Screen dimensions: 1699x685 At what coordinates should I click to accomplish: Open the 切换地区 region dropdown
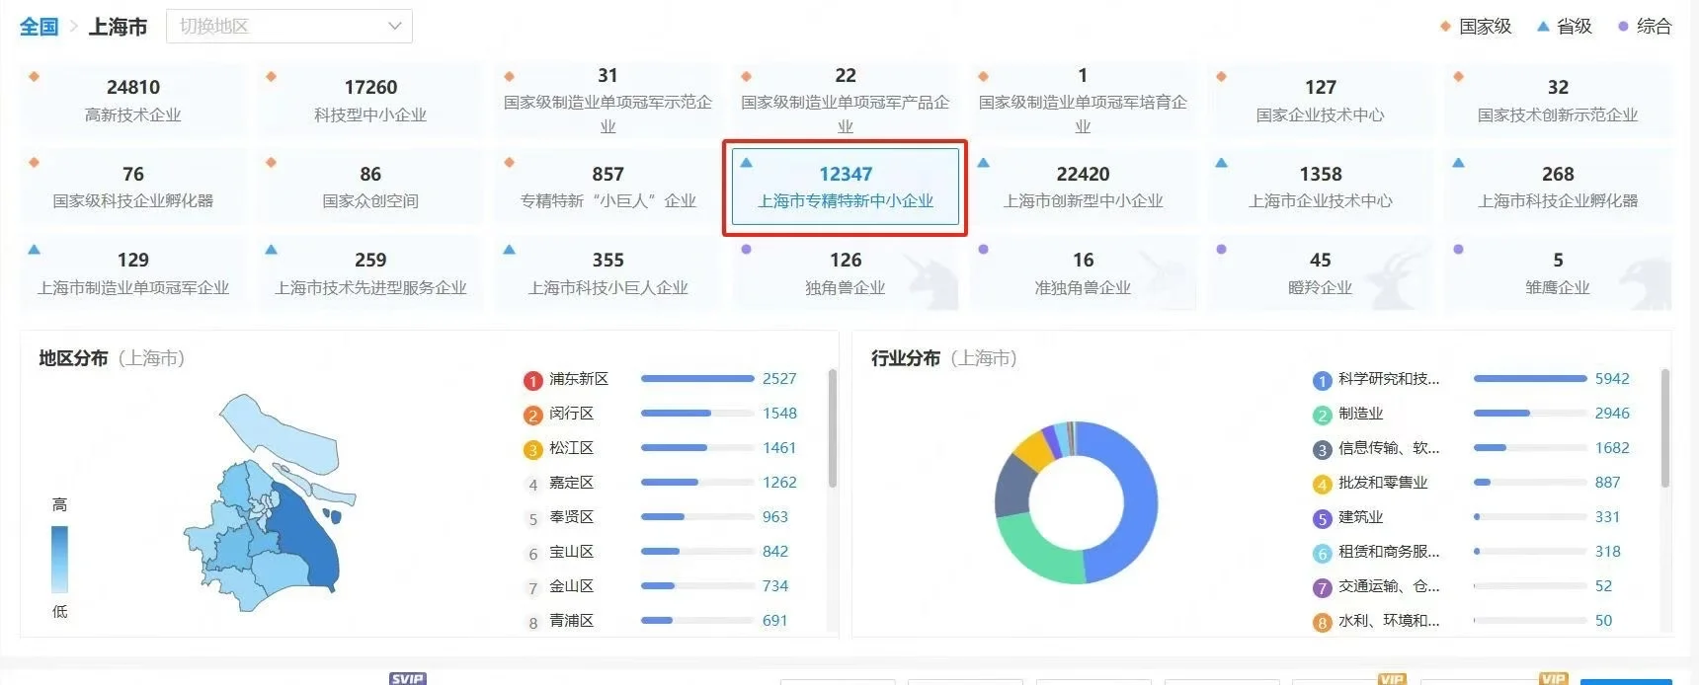point(289,26)
